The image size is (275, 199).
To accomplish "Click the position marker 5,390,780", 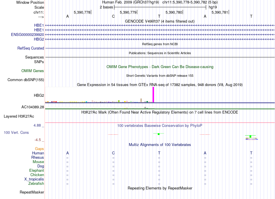I will click(x=174, y=12).
